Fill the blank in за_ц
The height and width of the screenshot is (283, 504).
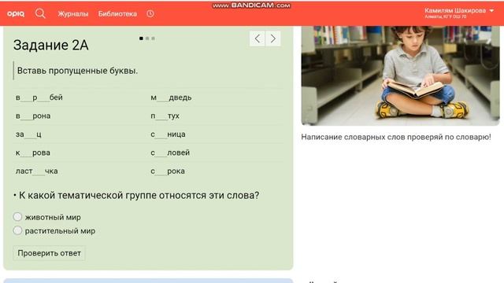30,134
